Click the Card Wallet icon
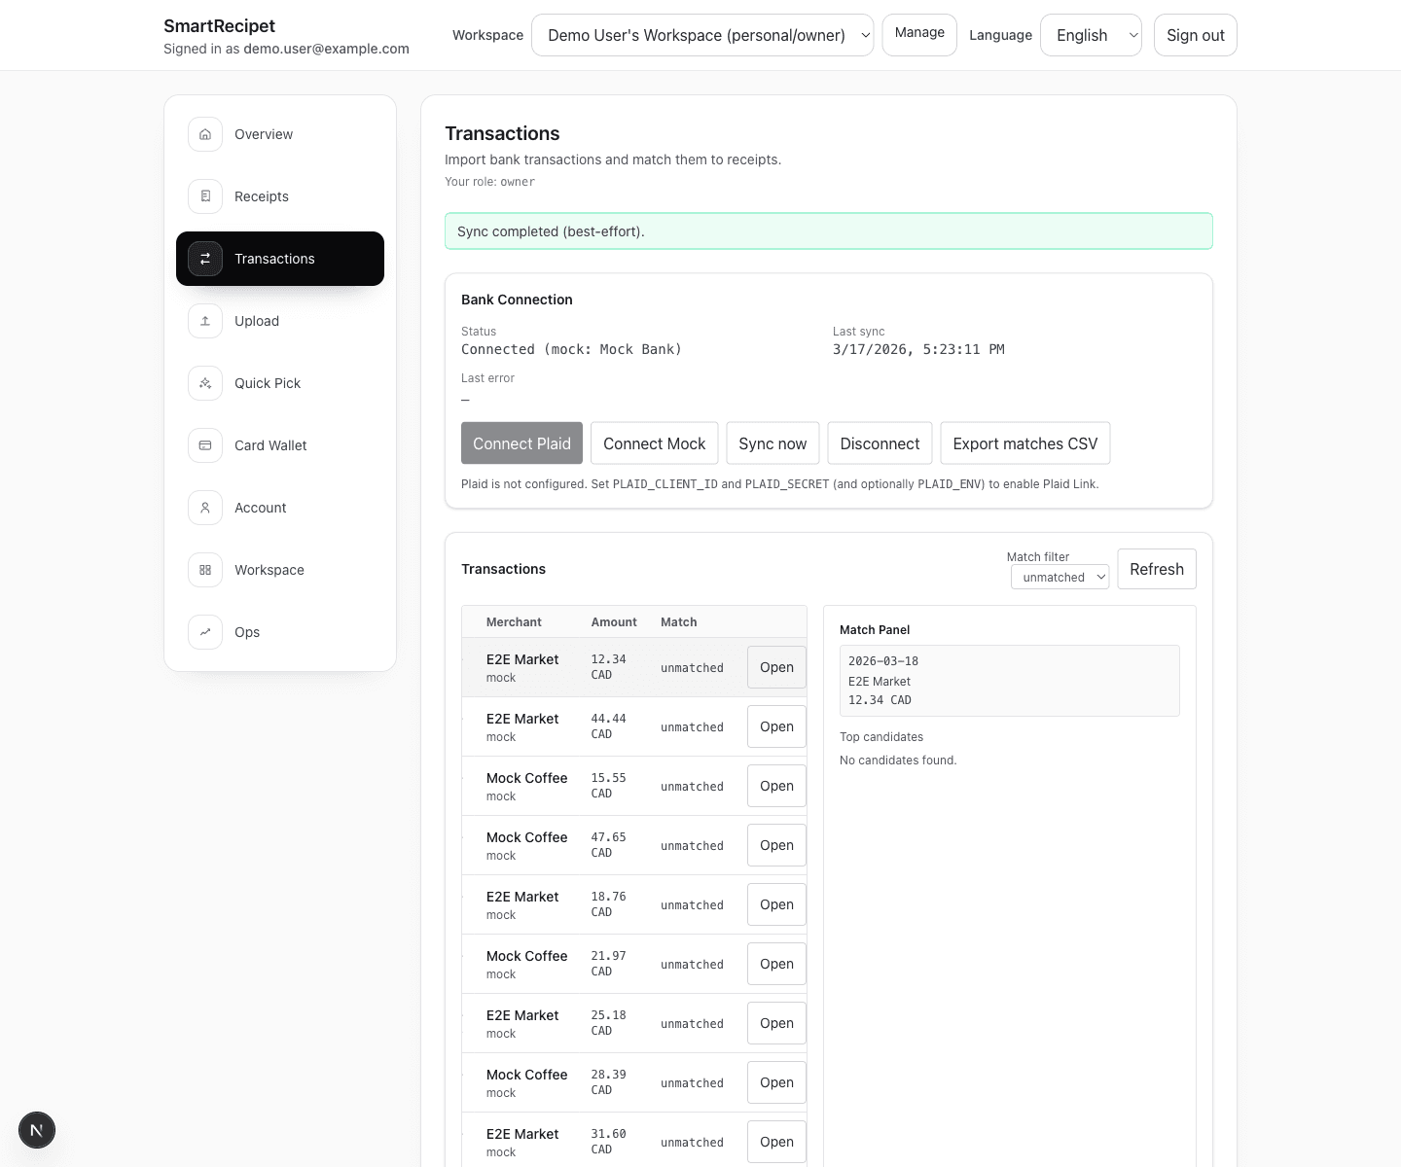 [x=204, y=445]
